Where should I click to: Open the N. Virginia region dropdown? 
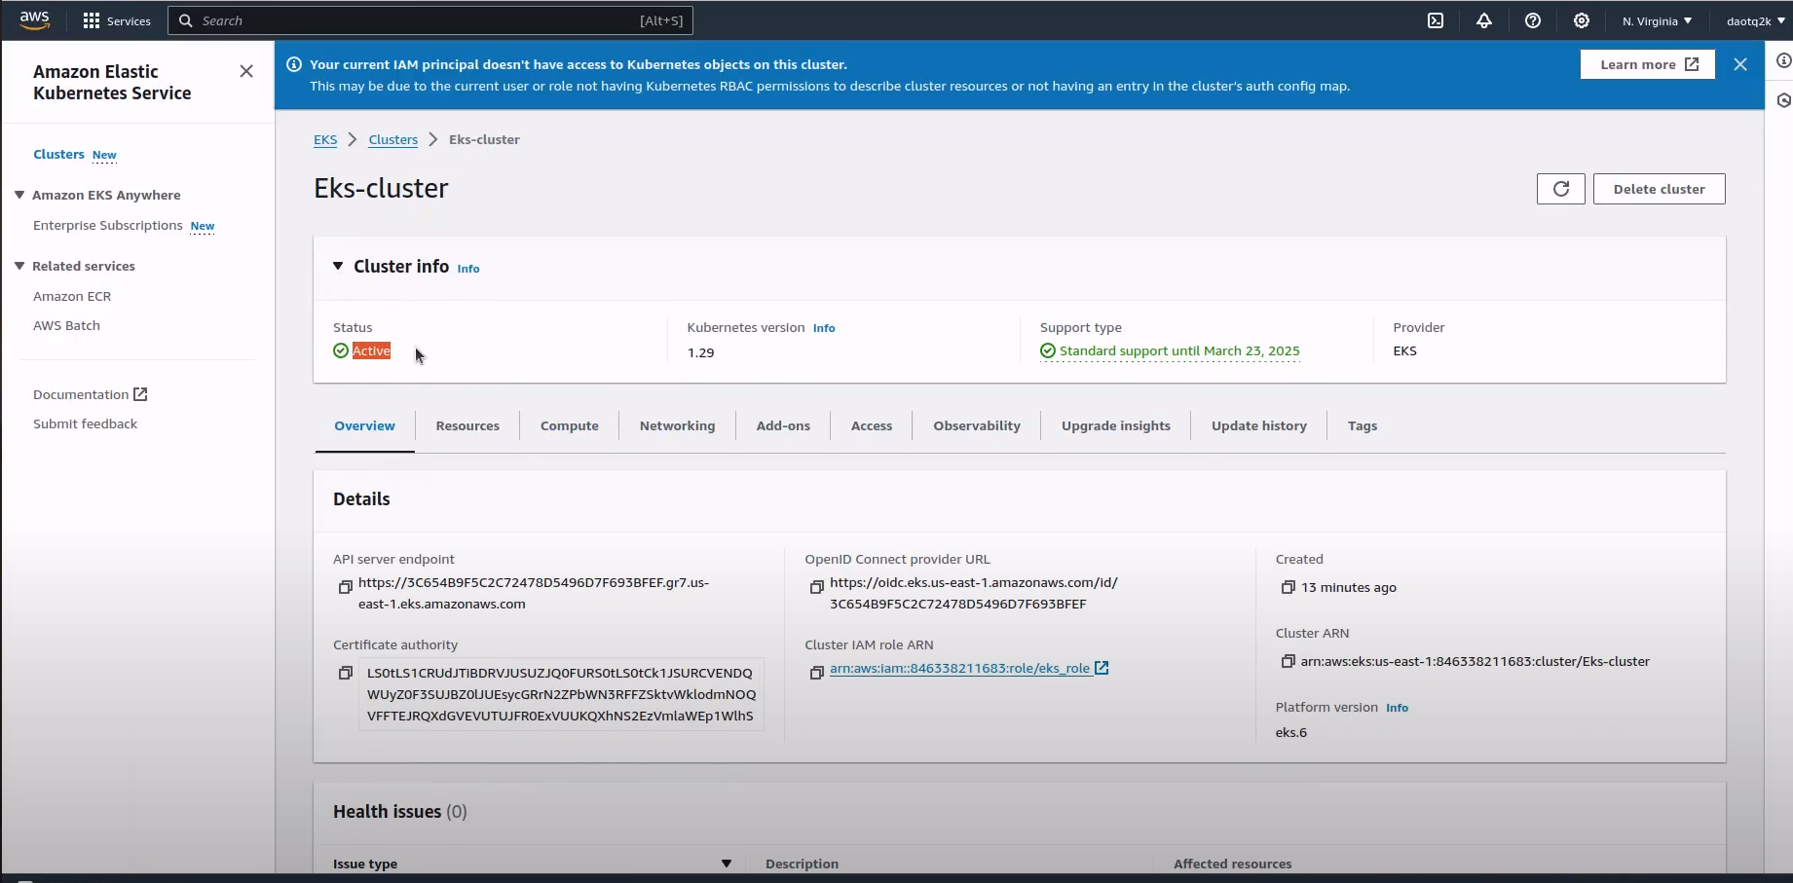(x=1657, y=20)
